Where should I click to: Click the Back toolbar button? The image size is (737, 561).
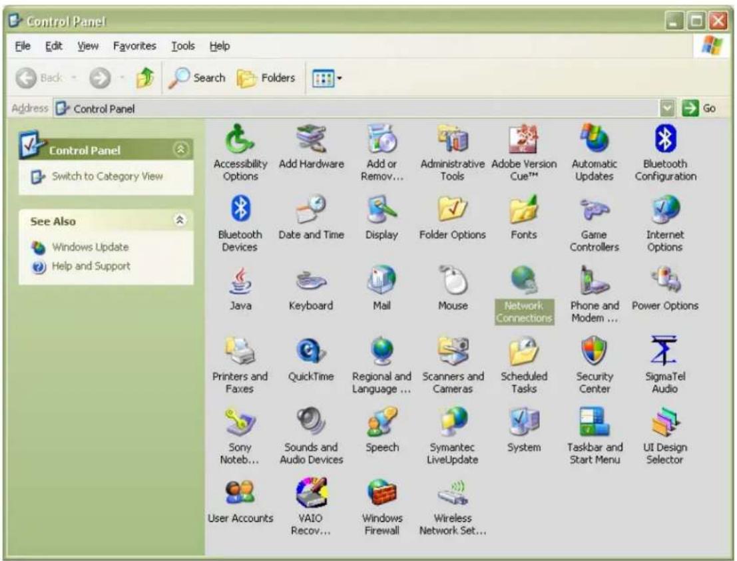pos(39,77)
